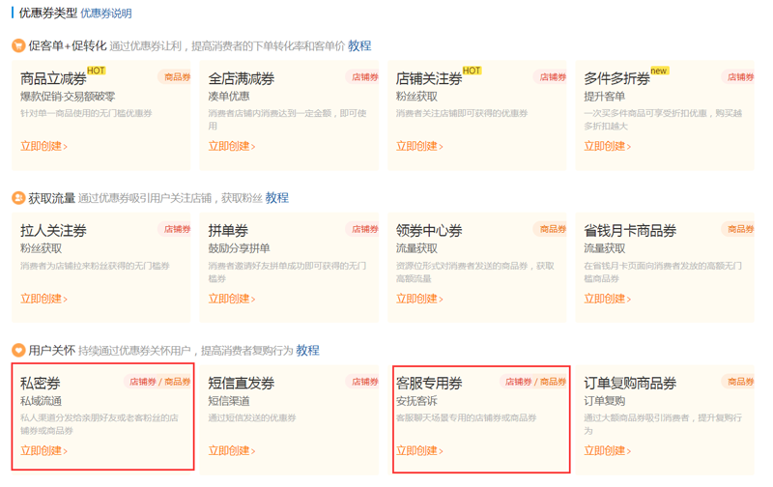
Task: Open the 优惠券说明 link
Action: (106, 14)
